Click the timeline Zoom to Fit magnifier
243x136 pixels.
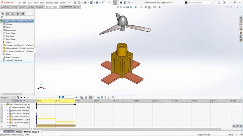[234, 126]
